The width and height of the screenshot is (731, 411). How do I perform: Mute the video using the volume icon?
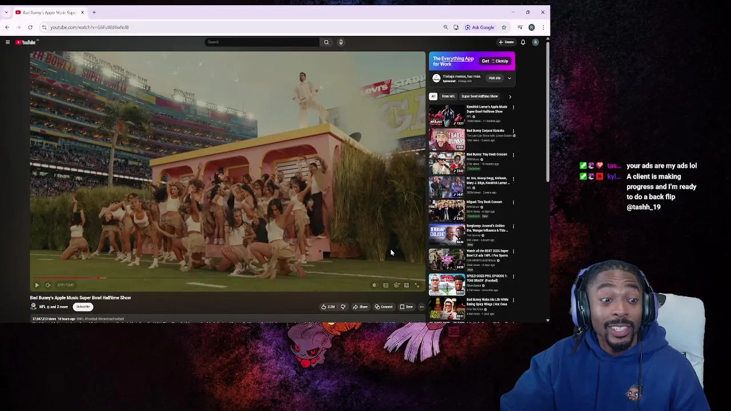click(x=48, y=285)
